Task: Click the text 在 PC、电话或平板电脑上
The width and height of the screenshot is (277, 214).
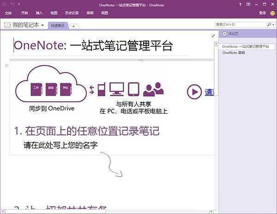Action: coord(133,111)
